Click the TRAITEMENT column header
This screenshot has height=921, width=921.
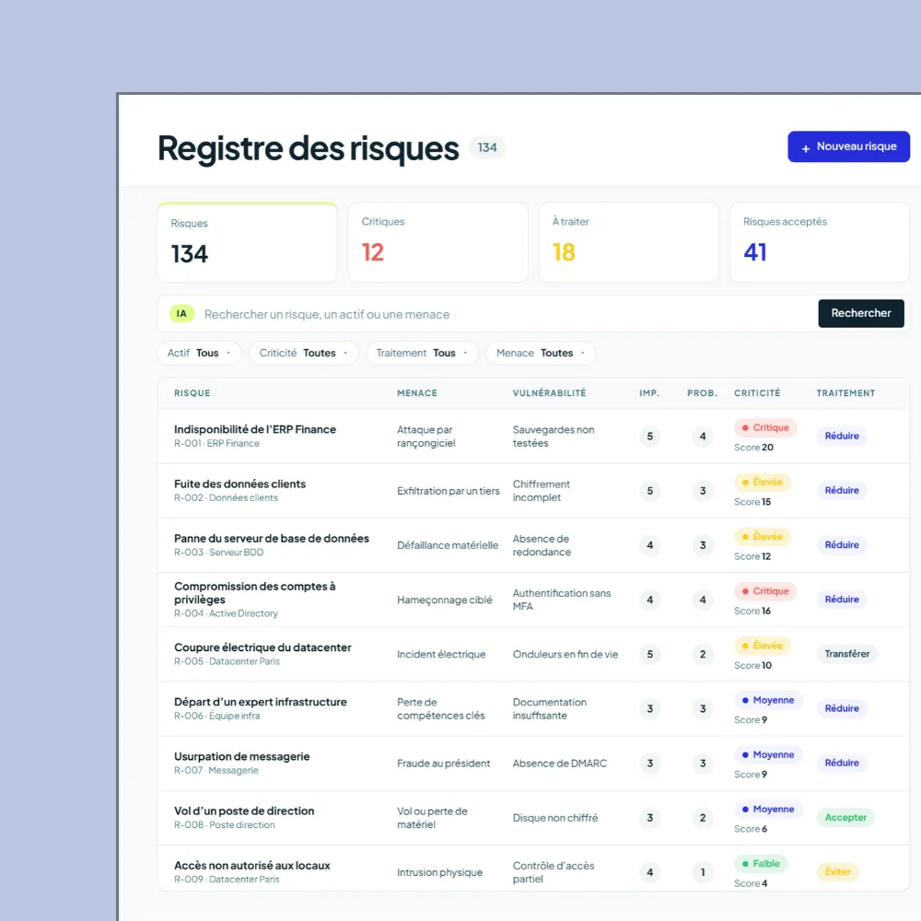[x=845, y=393]
